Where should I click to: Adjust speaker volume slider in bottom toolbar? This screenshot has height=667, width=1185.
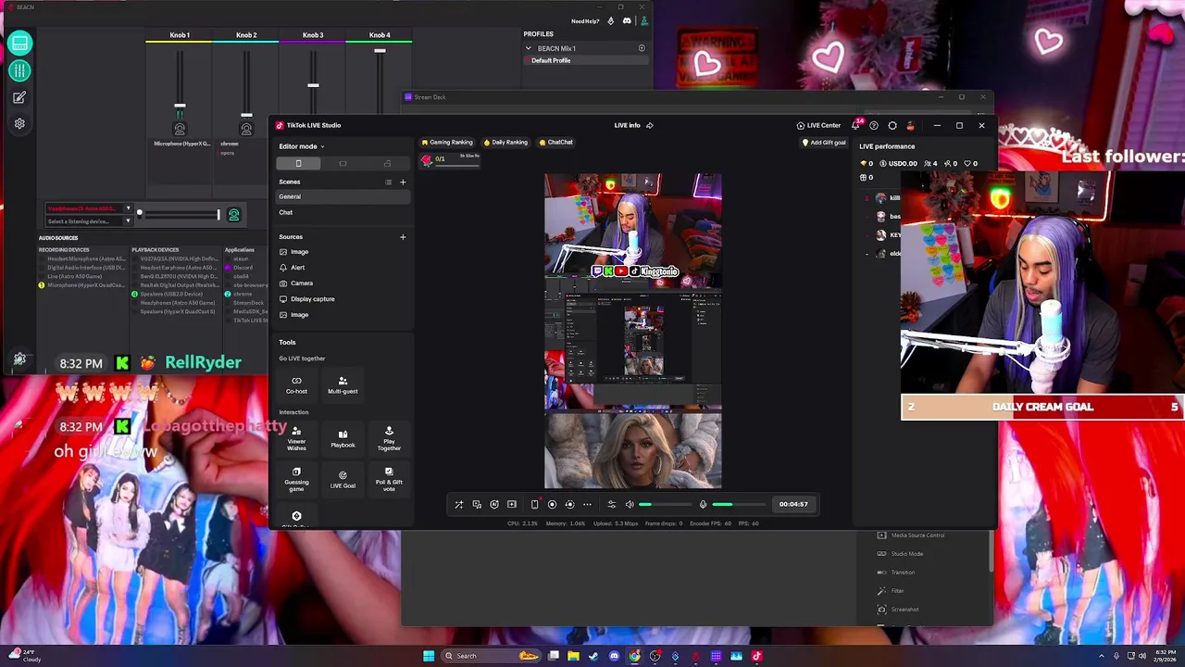click(665, 504)
